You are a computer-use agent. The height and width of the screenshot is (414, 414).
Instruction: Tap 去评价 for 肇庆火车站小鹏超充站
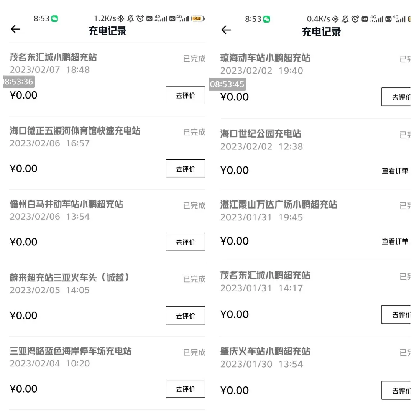[396, 390]
